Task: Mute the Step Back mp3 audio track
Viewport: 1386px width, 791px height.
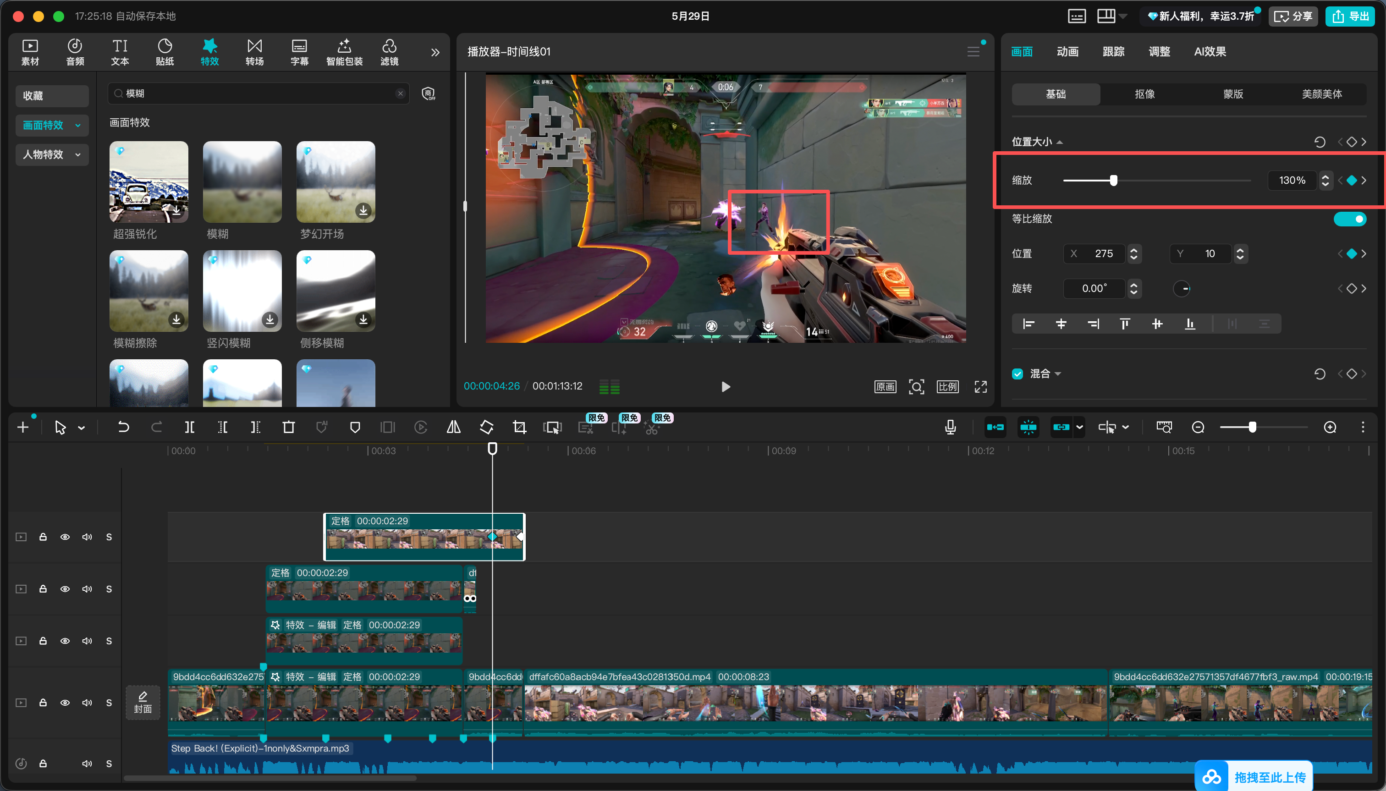Action: (x=87, y=764)
